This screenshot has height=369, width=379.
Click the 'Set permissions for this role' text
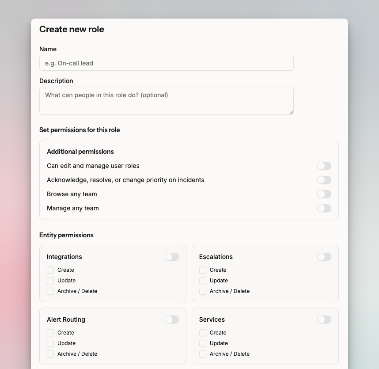80,130
